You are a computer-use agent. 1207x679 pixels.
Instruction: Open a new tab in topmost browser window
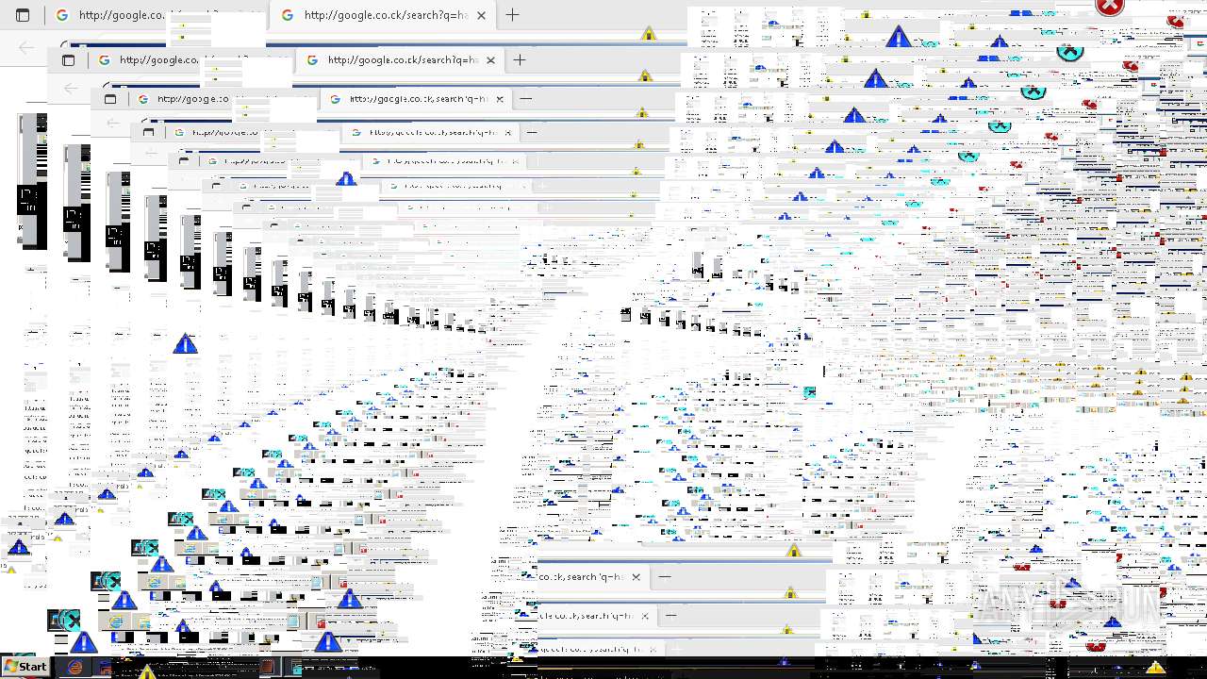click(x=512, y=15)
